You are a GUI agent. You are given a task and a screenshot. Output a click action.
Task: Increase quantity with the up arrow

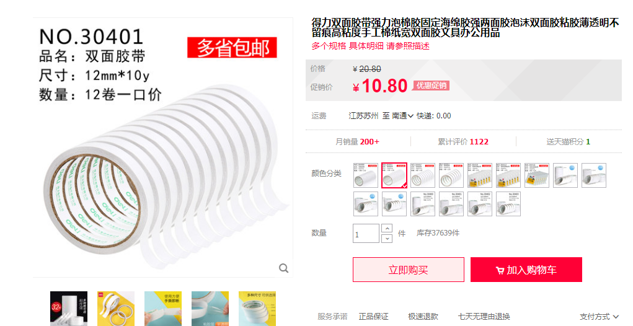pyautogui.click(x=387, y=228)
